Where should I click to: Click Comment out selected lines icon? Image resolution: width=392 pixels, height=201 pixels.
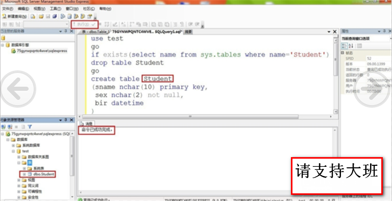pyautogui.click(x=175, y=24)
